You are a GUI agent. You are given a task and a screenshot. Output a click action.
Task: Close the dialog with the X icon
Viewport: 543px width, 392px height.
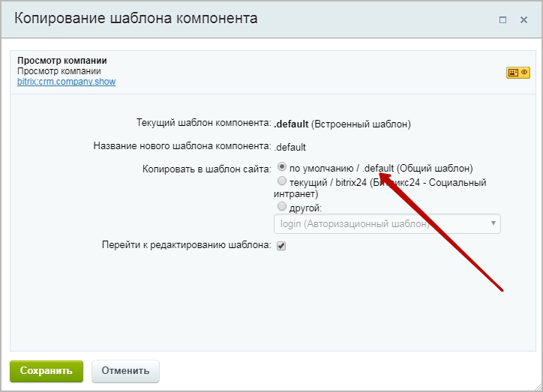point(524,19)
